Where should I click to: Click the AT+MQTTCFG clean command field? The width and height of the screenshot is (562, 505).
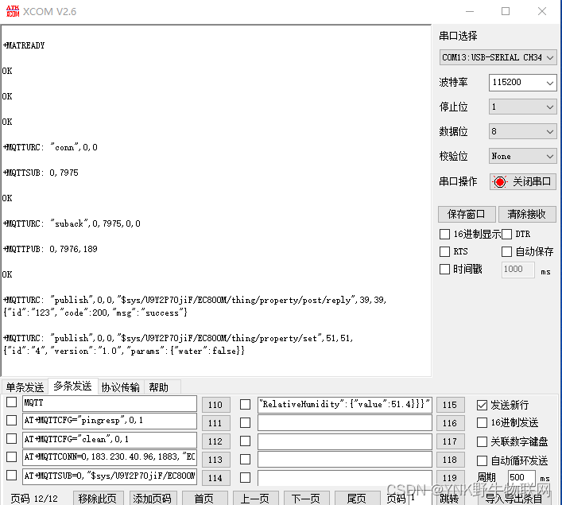(x=110, y=440)
